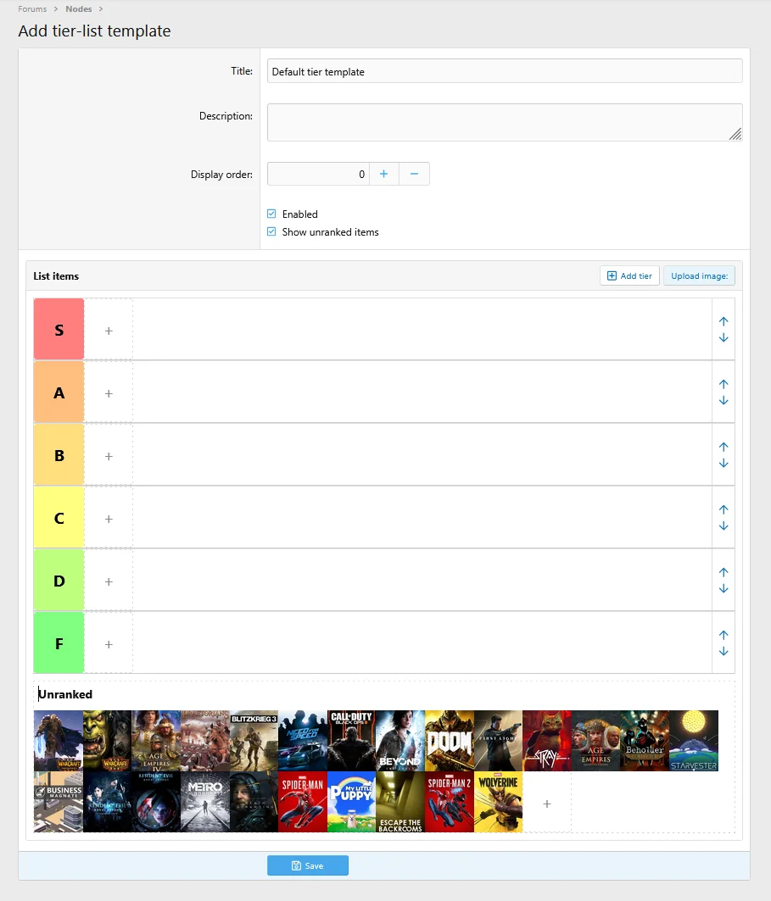
Task: Add an item to the B tier
Action: pyautogui.click(x=109, y=456)
